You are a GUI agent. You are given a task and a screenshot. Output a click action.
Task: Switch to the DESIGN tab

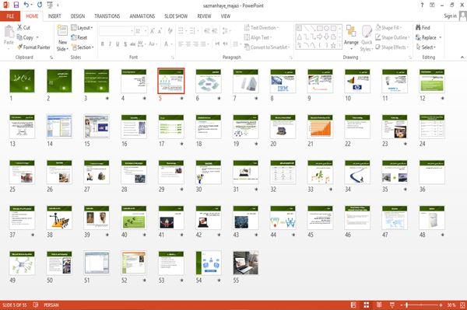78,16
